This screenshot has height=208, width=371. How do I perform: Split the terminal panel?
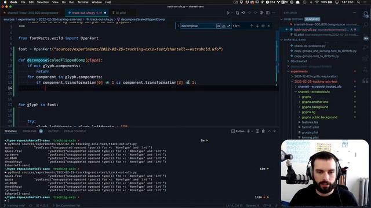257,131
